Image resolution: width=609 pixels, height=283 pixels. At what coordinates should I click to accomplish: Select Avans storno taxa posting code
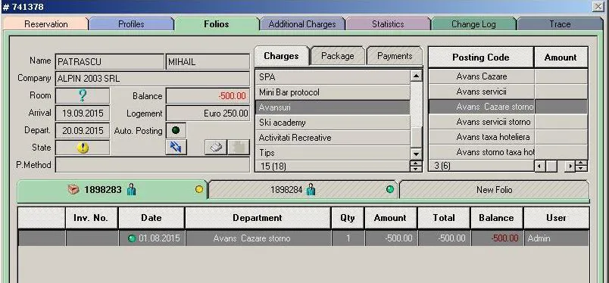click(482, 152)
